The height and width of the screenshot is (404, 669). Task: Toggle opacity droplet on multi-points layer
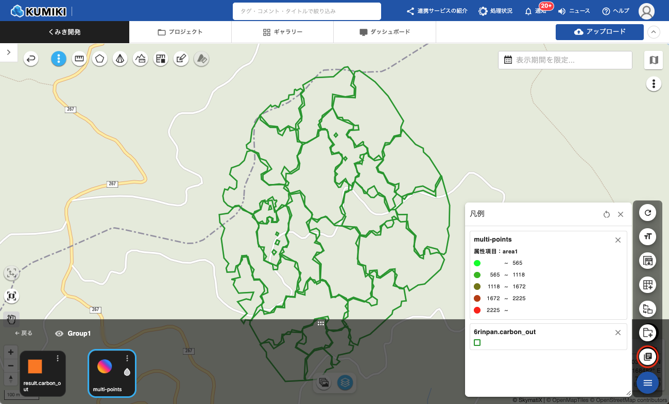click(127, 372)
